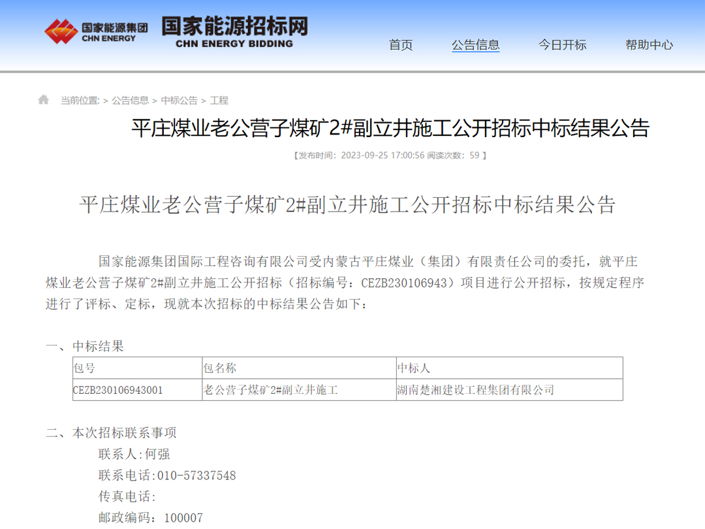The height and width of the screenshot is (529, 705).
Task: Go to the 首页 menu item
Action: pos(401,45)
